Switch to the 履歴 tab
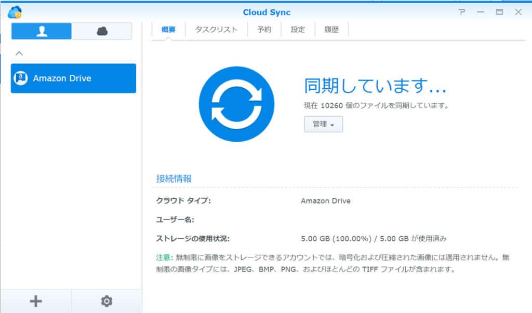Image resolution: width=532 pixels, height=313 pixels. pos(331,30)
